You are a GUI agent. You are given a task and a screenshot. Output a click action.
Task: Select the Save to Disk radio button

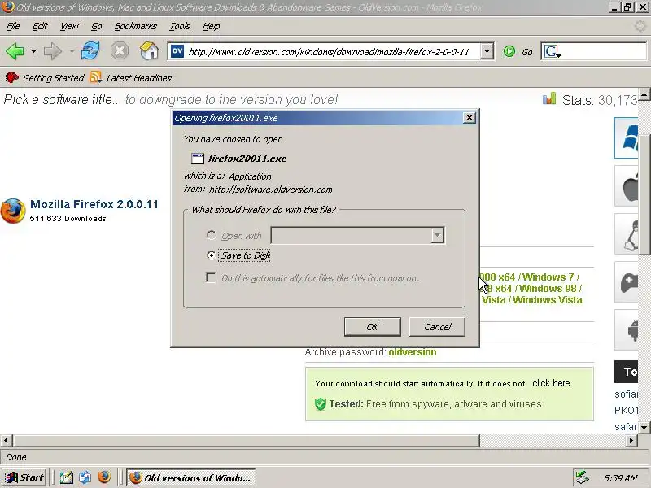point(211,255)
